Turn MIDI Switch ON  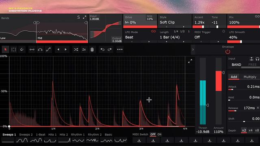coord(159,134)
